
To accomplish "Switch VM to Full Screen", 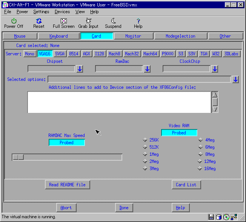I will (x=63, y=23).
